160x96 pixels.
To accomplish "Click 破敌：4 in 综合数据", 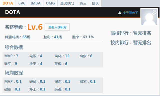I will pos(36,56).
